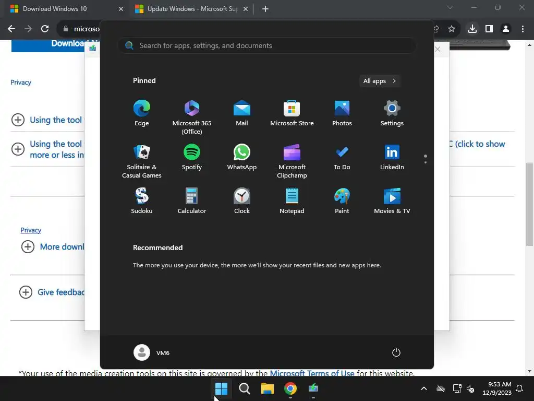
Task: Open LinkedIn pinned app
Action: (392, 157)
